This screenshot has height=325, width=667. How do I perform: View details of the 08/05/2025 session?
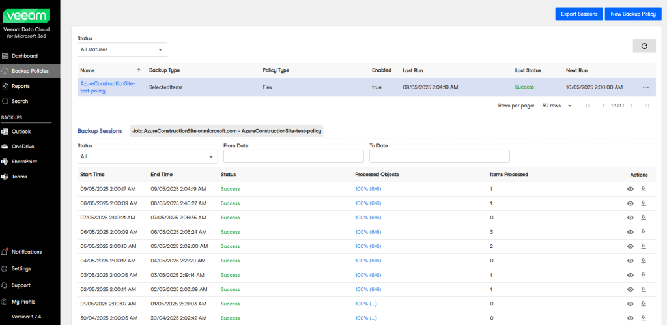coord(631,203)
